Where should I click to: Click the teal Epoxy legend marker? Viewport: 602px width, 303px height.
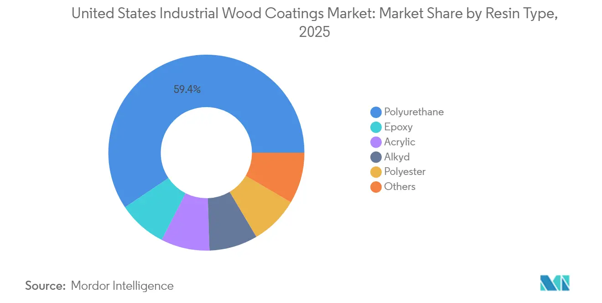coord(375,127)
